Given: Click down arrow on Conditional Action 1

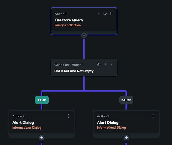Looking at the screenshot, I should 105,64.
